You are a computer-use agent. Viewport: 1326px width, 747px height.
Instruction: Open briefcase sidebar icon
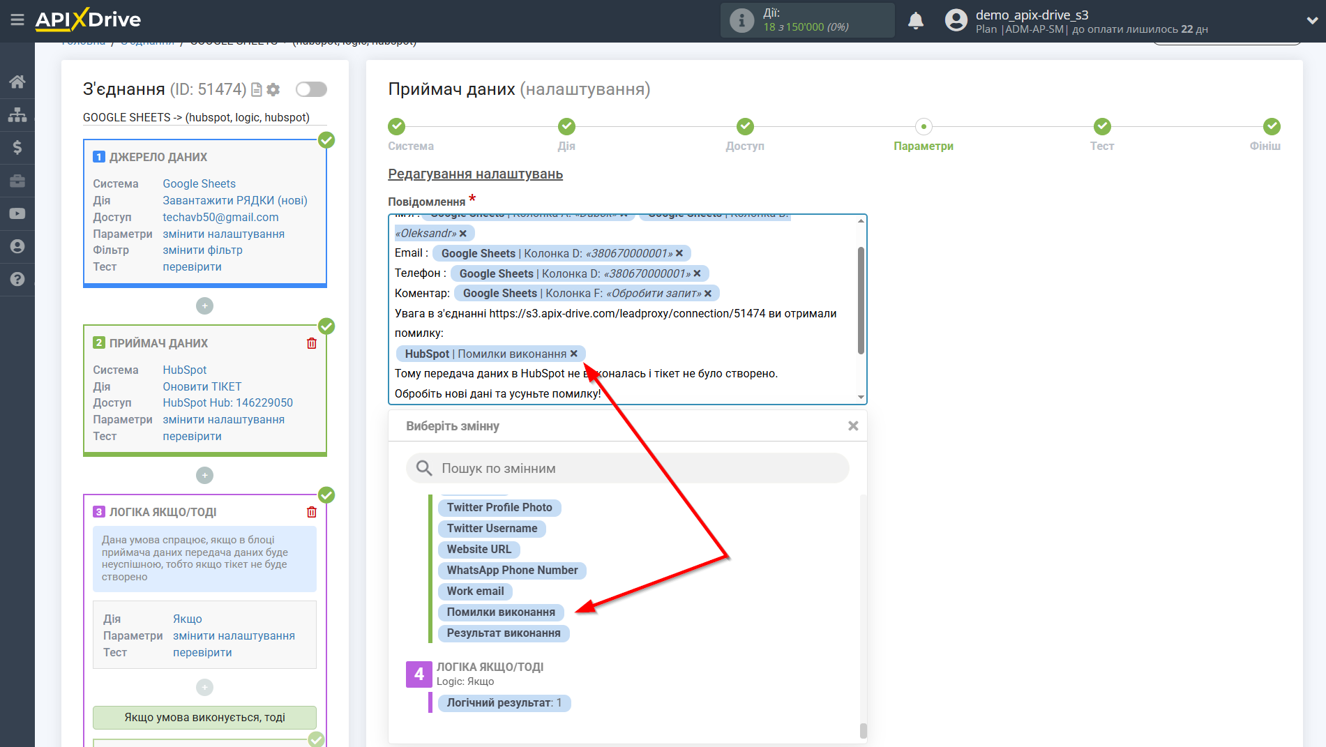[17, 181]
